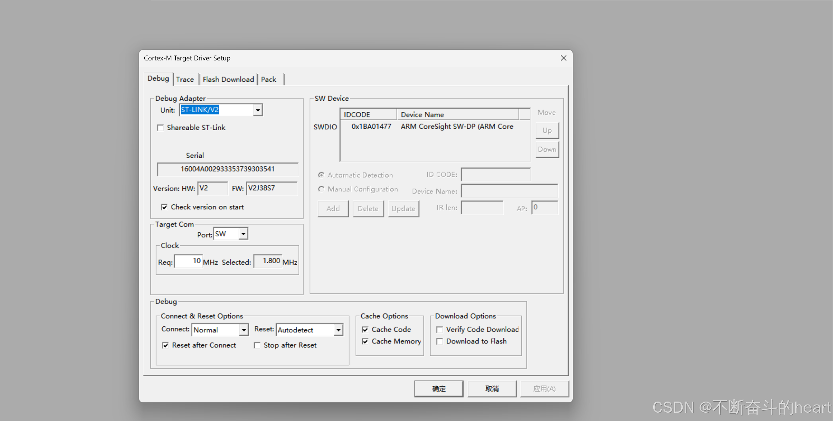Select the Manual Configuration radio button
Viewport: 833px width, 421px height.
click(x=321, y=189)
